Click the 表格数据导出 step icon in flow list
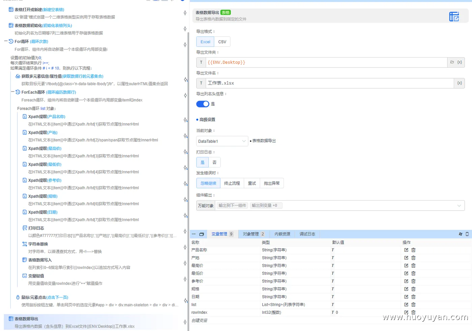Viewport: 472px width, 331px height. tap(11, 319)
